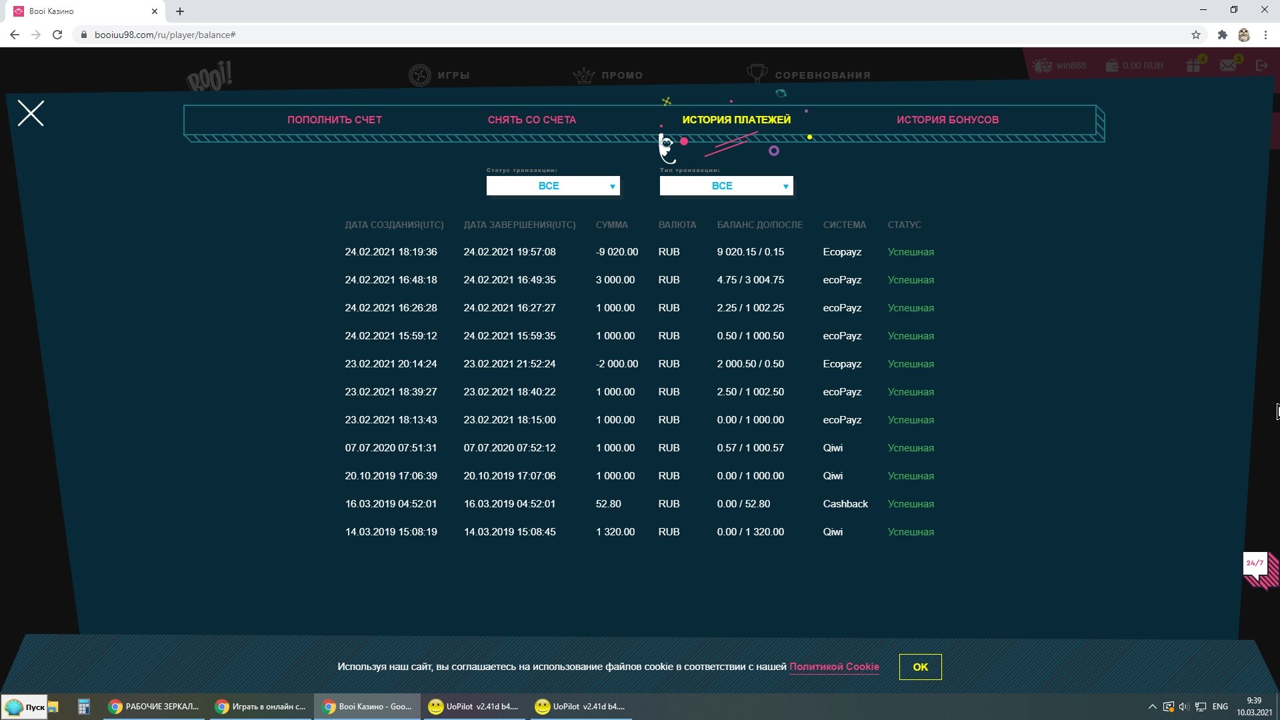Expand the transaction status ВСЕ dropdown

[x=553, y=186]
